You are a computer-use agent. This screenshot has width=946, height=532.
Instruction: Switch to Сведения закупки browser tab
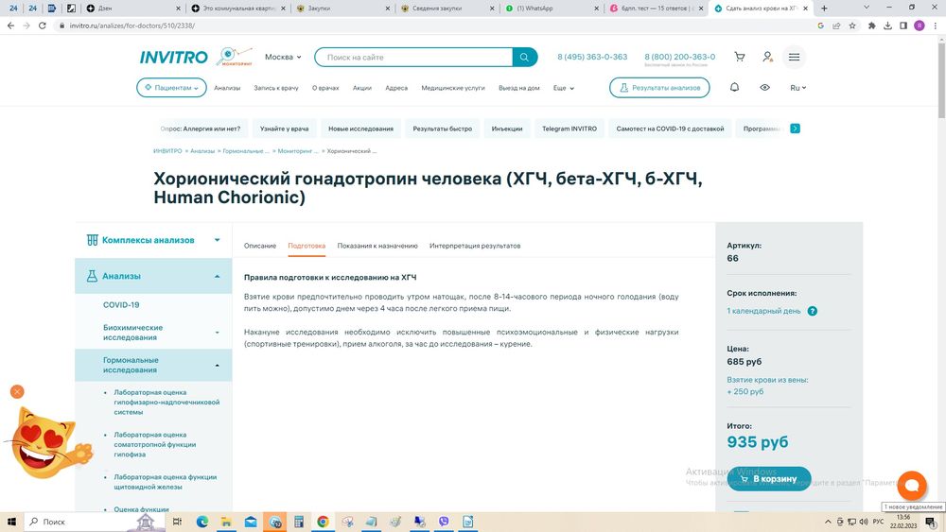pyautogui.click(x=447, y=9)
